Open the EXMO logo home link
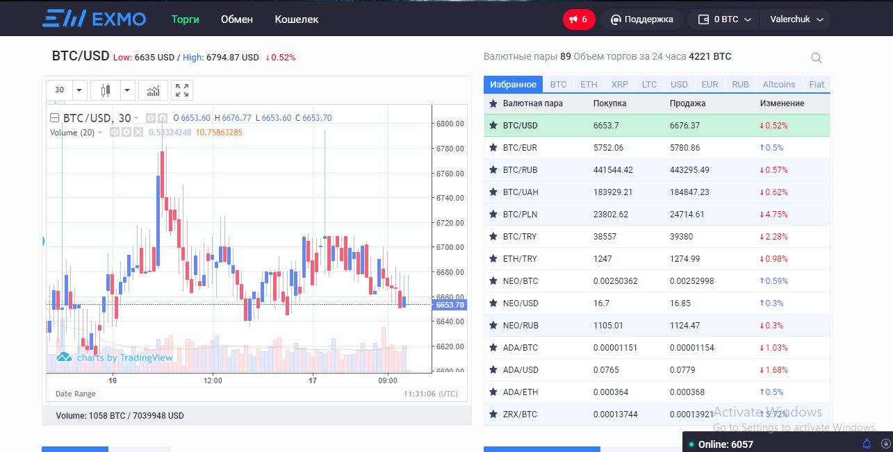The image size is (893, 452). pos(94,19)
